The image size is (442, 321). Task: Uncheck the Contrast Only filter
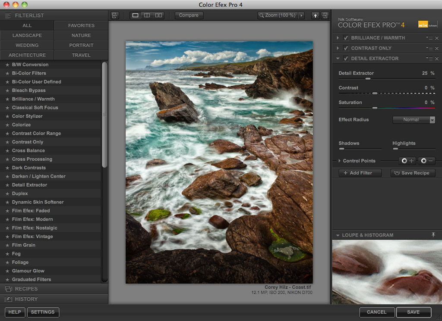pos(346,48)
